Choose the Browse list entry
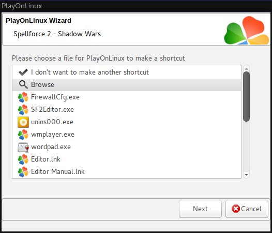This screenshot has height=233, width=272. pos(127,85)
